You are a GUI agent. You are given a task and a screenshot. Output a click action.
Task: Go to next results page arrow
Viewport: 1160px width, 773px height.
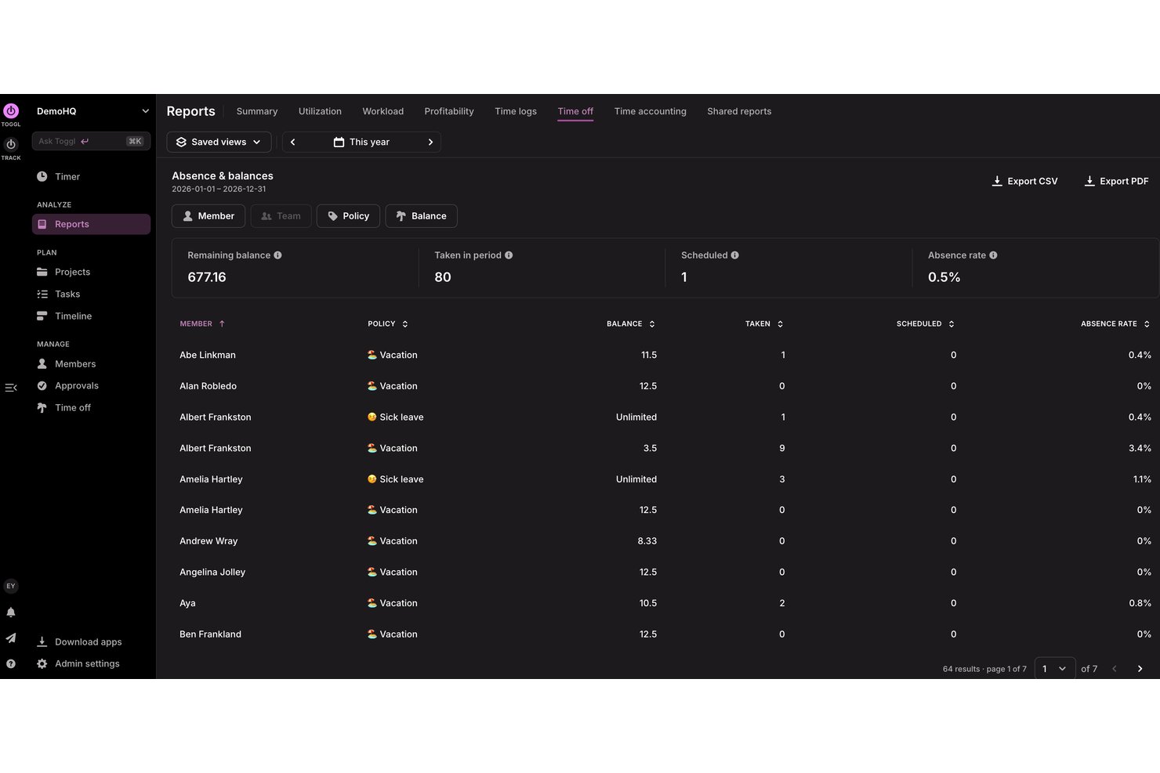pyautogui.click(x=1140, y=669)
